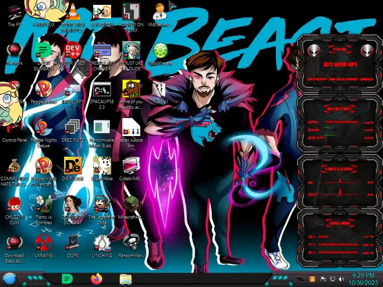Open the CollabVMB monitor icon
383x287 pixels.
coord(131,169)
